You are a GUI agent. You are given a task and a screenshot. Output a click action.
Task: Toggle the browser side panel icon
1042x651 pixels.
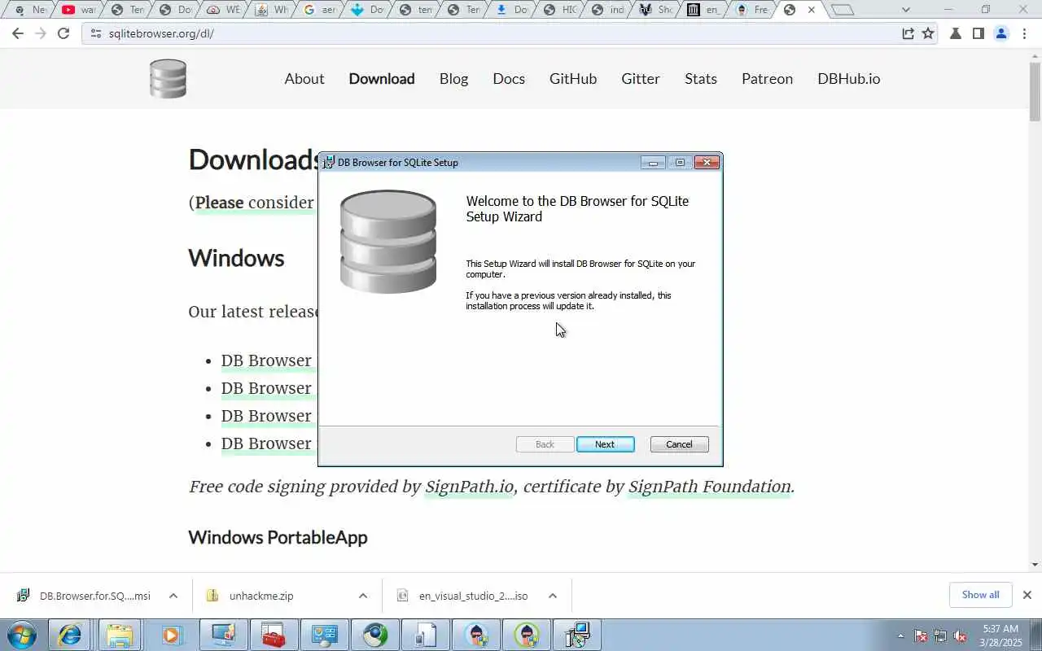[x=979, y=33]
